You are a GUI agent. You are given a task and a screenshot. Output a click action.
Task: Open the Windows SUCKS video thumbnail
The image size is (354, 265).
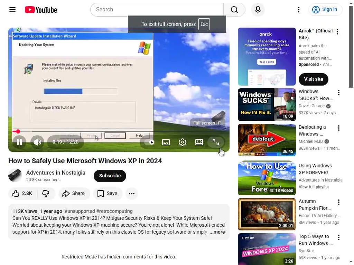pos(267,105)
